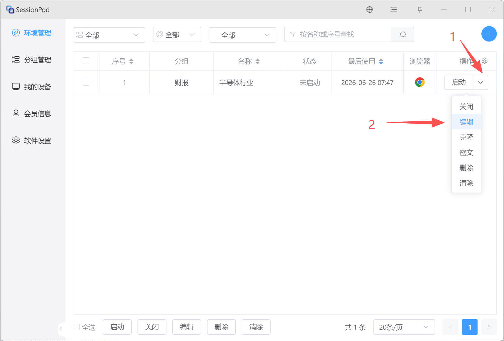
Task: Click the 启动 button in row 1
Action: coord(459,82)
